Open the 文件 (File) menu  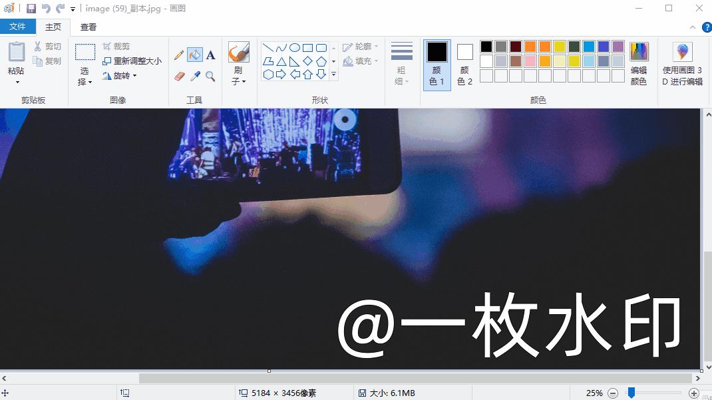point(18,27)
